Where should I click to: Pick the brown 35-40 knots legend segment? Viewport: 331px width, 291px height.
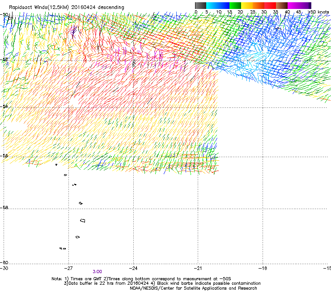pos(282,5)
